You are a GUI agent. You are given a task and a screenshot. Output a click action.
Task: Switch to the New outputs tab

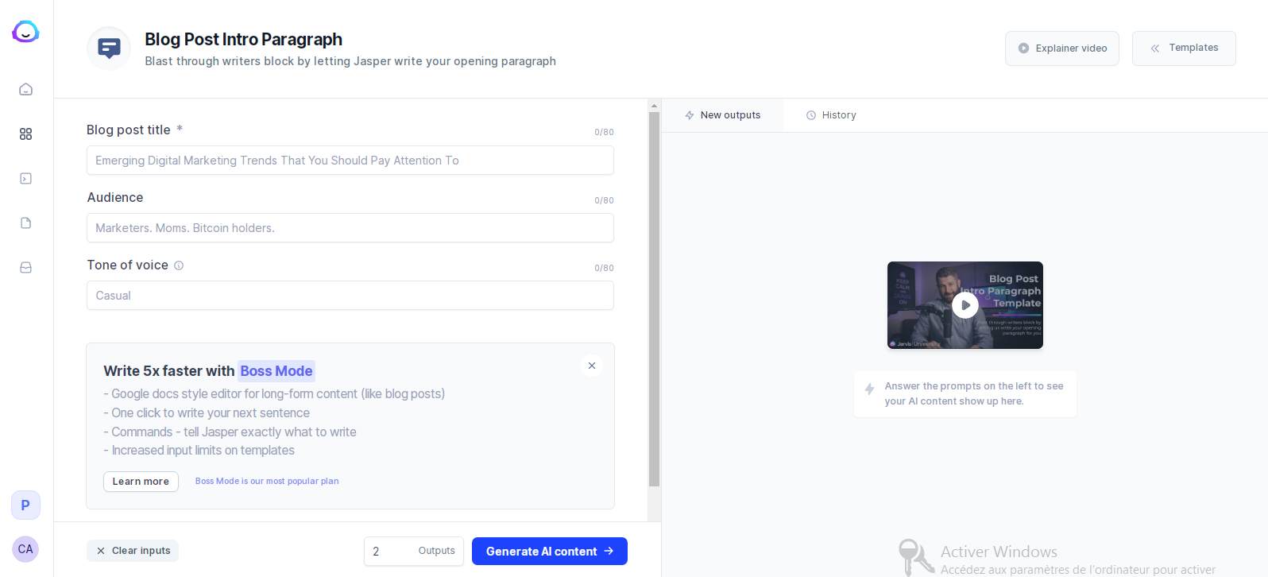pos(722,115)
